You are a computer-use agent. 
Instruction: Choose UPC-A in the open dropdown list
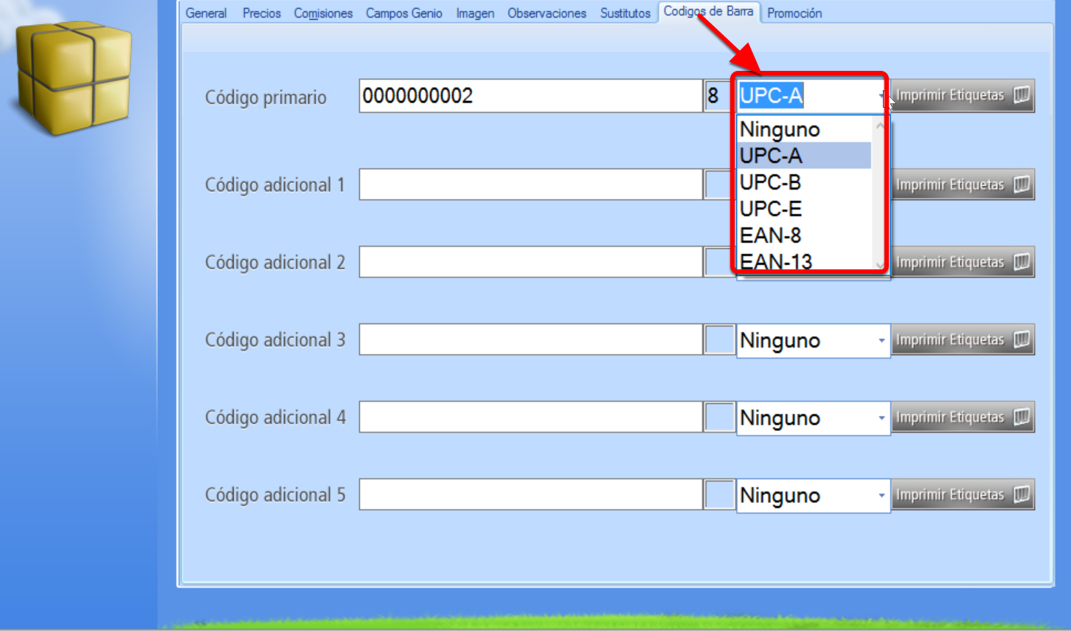click(x=805, y=156)
